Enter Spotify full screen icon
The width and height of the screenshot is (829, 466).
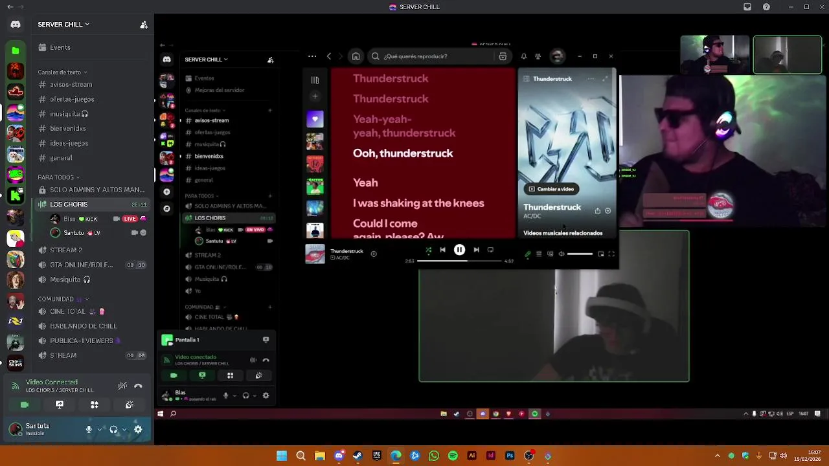click(x=611, y=254)
